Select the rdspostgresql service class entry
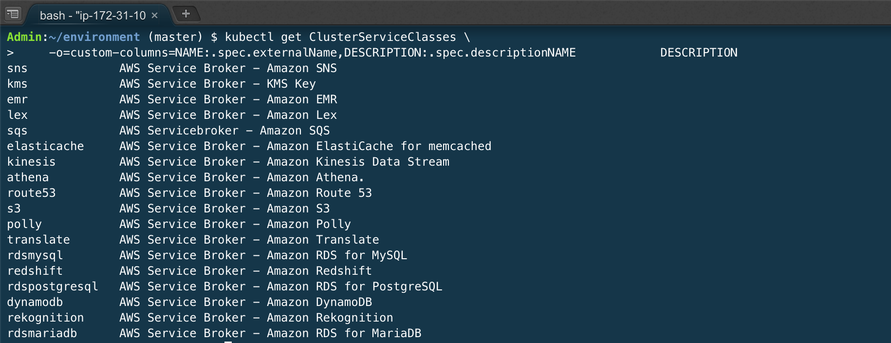Screen dimensions: 891x343 tap(53, 286)
